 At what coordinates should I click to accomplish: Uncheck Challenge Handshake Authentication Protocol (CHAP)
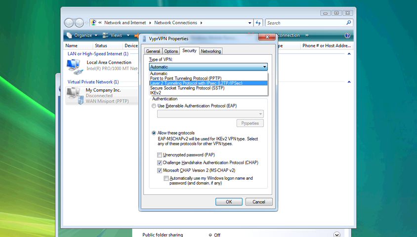pos(160,162)
